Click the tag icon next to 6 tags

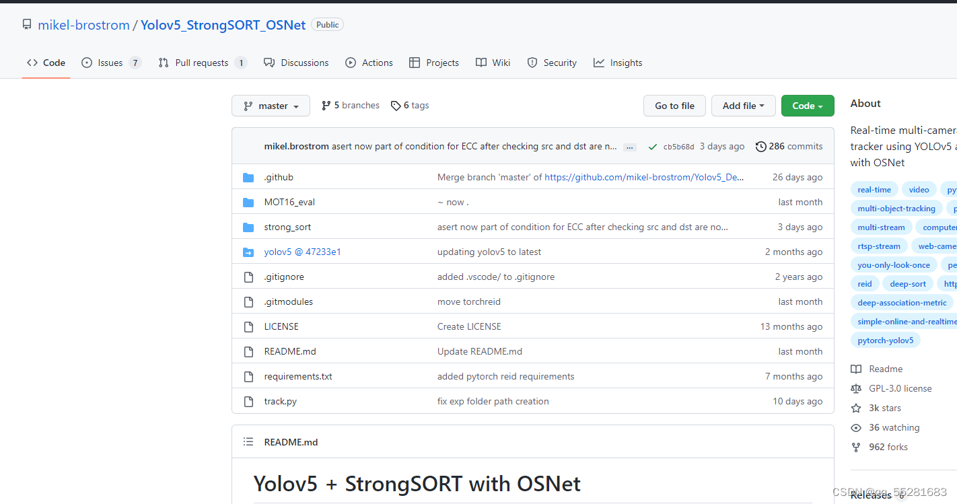coord(396,105)
